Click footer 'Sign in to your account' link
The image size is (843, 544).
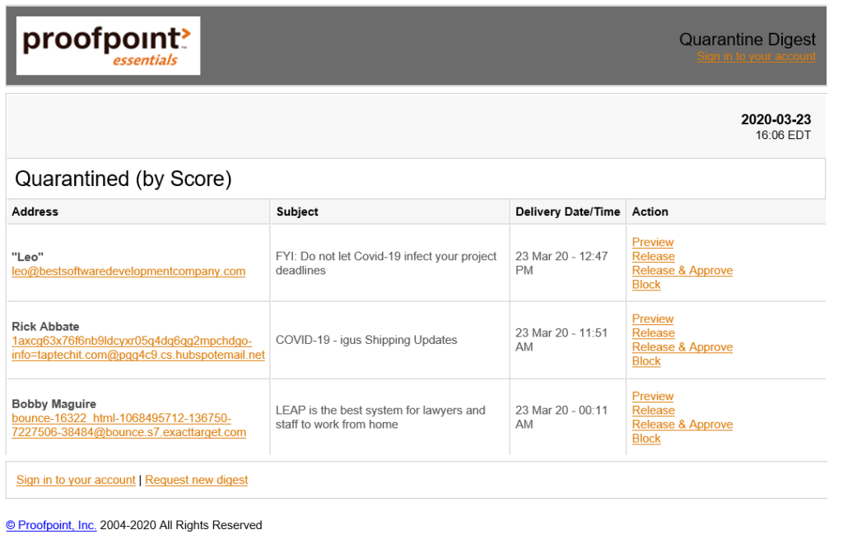76,480
